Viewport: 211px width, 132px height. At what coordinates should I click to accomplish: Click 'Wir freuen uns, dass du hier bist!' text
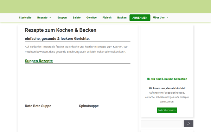[167, 88]
